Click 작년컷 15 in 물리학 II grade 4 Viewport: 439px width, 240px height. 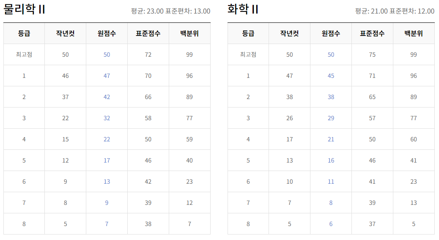pyautogui.click(x=66, y=139)
